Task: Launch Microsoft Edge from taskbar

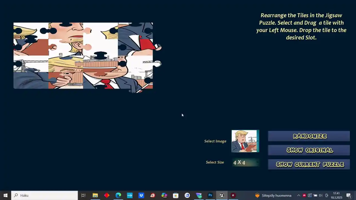Action: click(x=118, y=195)
